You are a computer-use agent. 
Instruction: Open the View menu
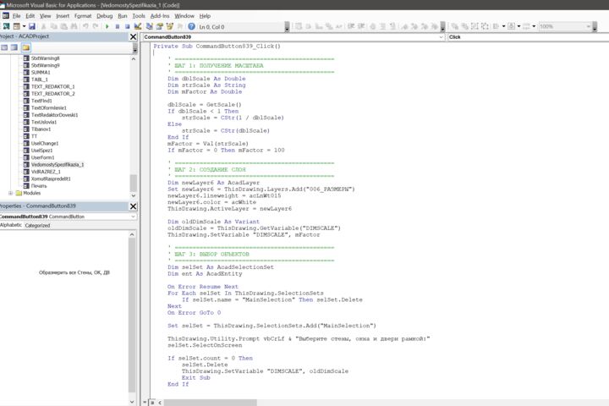(46, 16)
